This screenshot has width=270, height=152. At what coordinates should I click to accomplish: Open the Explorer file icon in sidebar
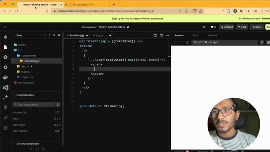[x=5, y=47]
